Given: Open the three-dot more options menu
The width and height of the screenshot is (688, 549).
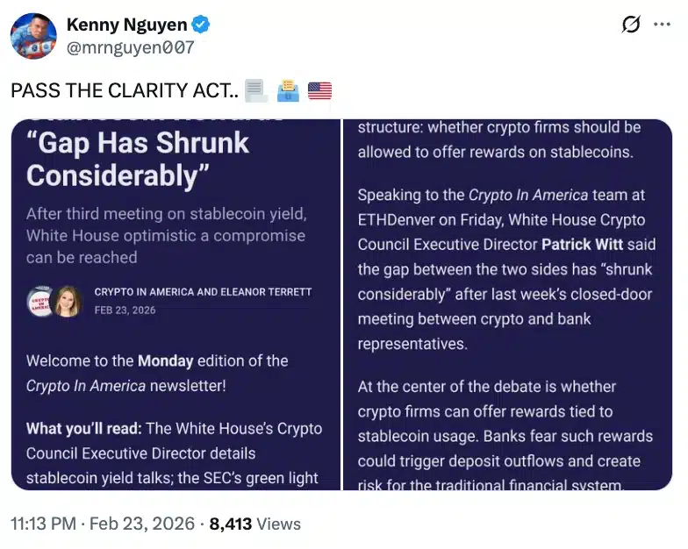Looking at the screenshot, I should pos(662,25).
